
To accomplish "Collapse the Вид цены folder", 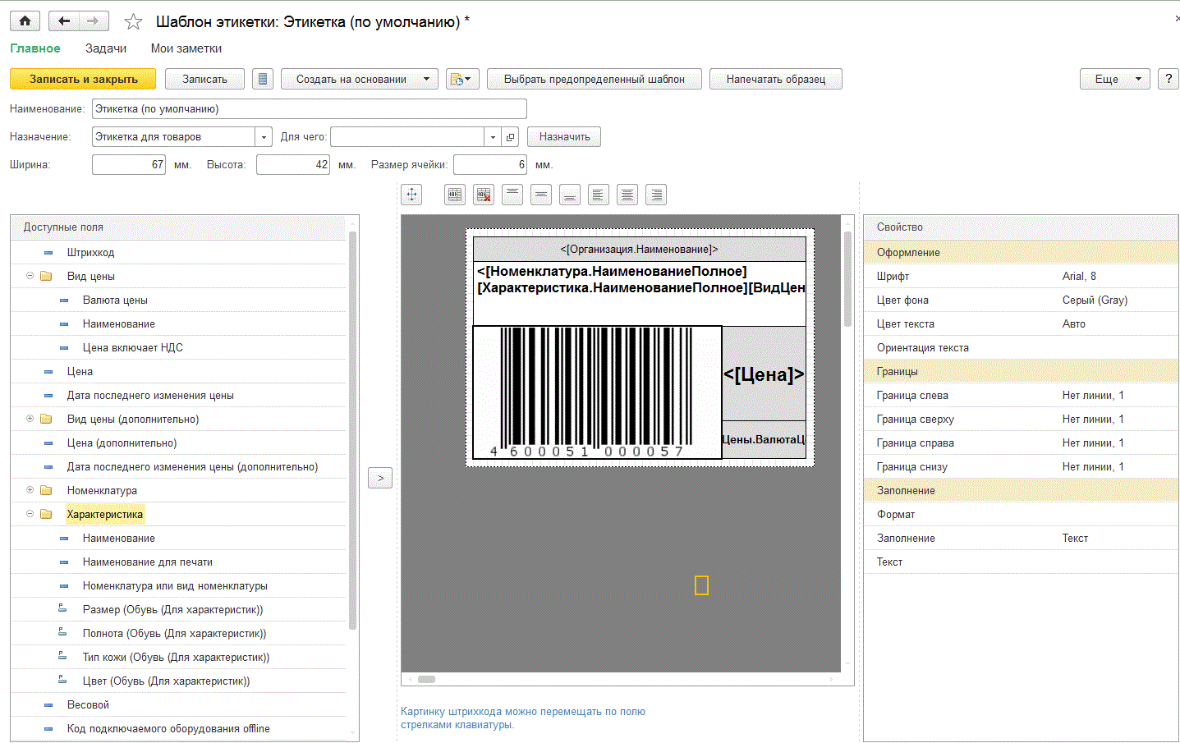I will (30, 276).
